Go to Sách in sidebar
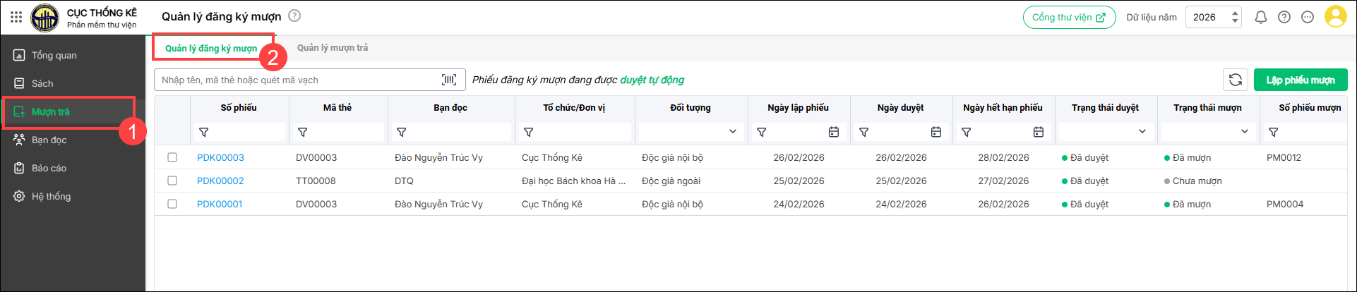 tap(71, 83)
